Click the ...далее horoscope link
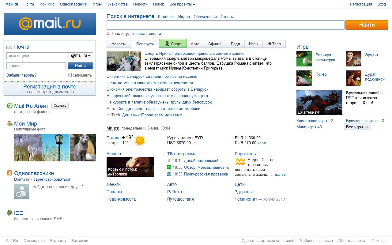Screen dimensions: 392x245 point(278,175)
